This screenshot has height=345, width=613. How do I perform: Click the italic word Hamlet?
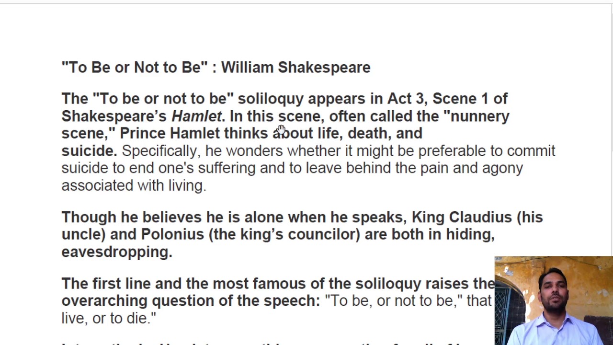(196, 116)
